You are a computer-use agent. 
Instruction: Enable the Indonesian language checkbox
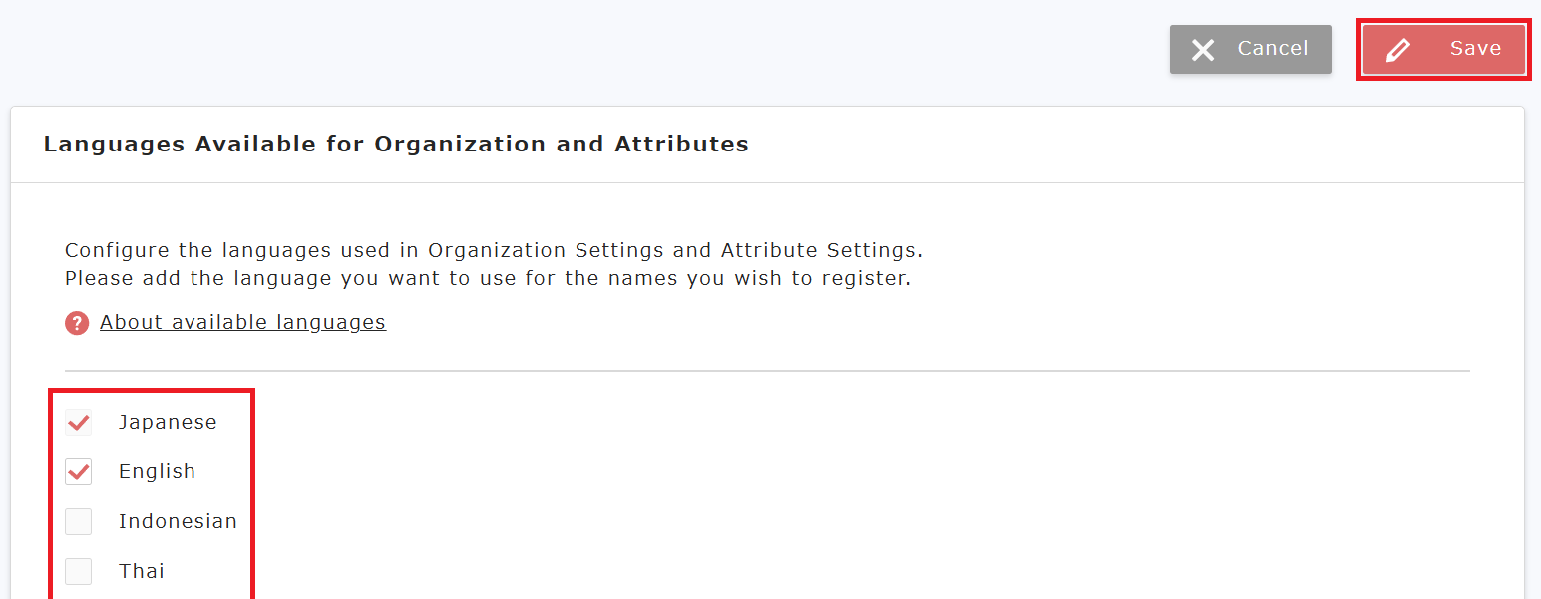pyautogui.click(x=78, y=520)
